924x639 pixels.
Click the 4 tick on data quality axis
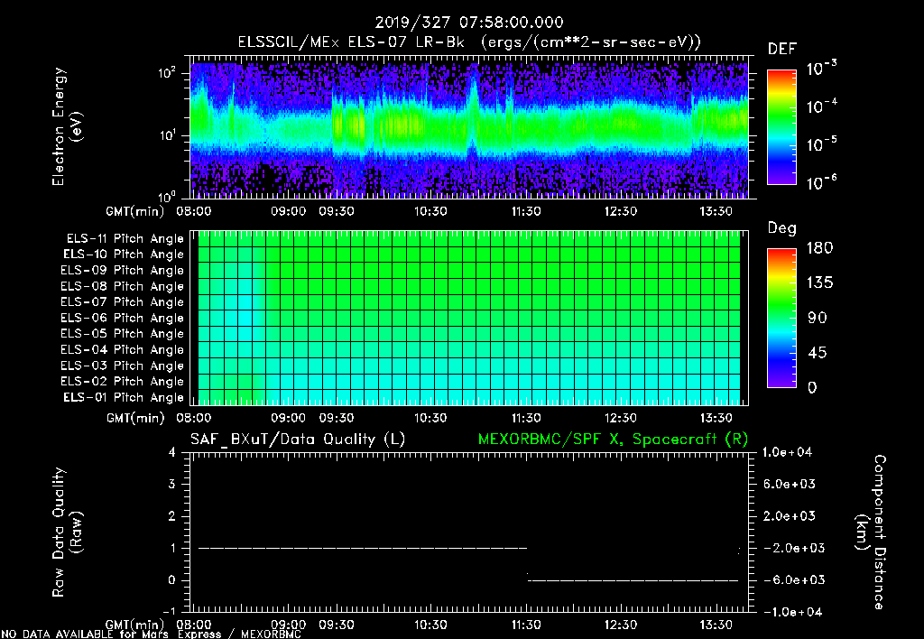click(x=172, y=452)
